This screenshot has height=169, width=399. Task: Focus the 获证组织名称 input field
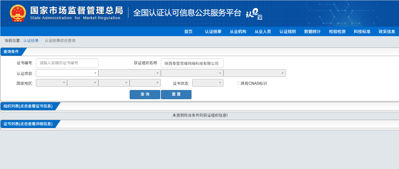coord(192,63)
